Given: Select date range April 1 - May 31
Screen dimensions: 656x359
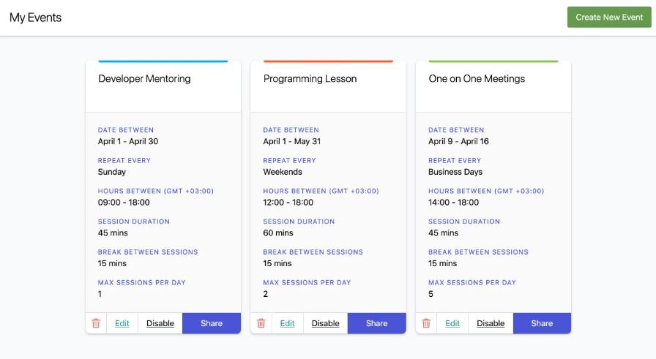Looking at the screenshot, I should click(x=292, y=141).
